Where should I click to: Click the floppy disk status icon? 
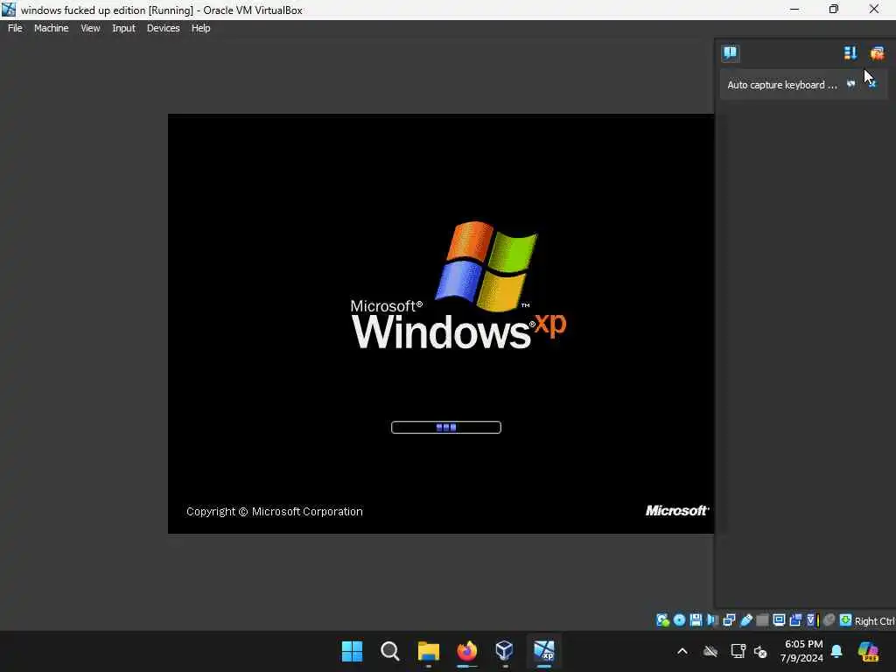[696, 620]
